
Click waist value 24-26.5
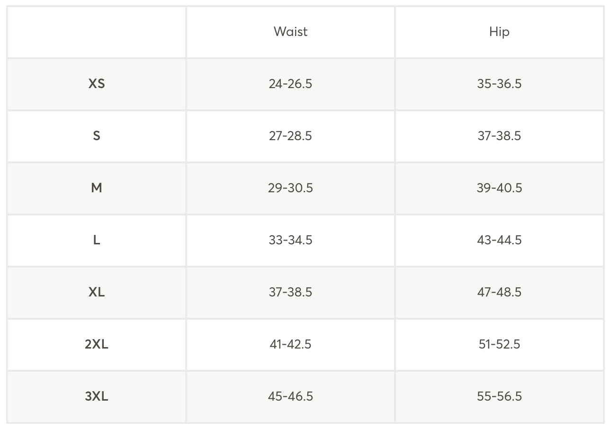click(x=290, y=84)
